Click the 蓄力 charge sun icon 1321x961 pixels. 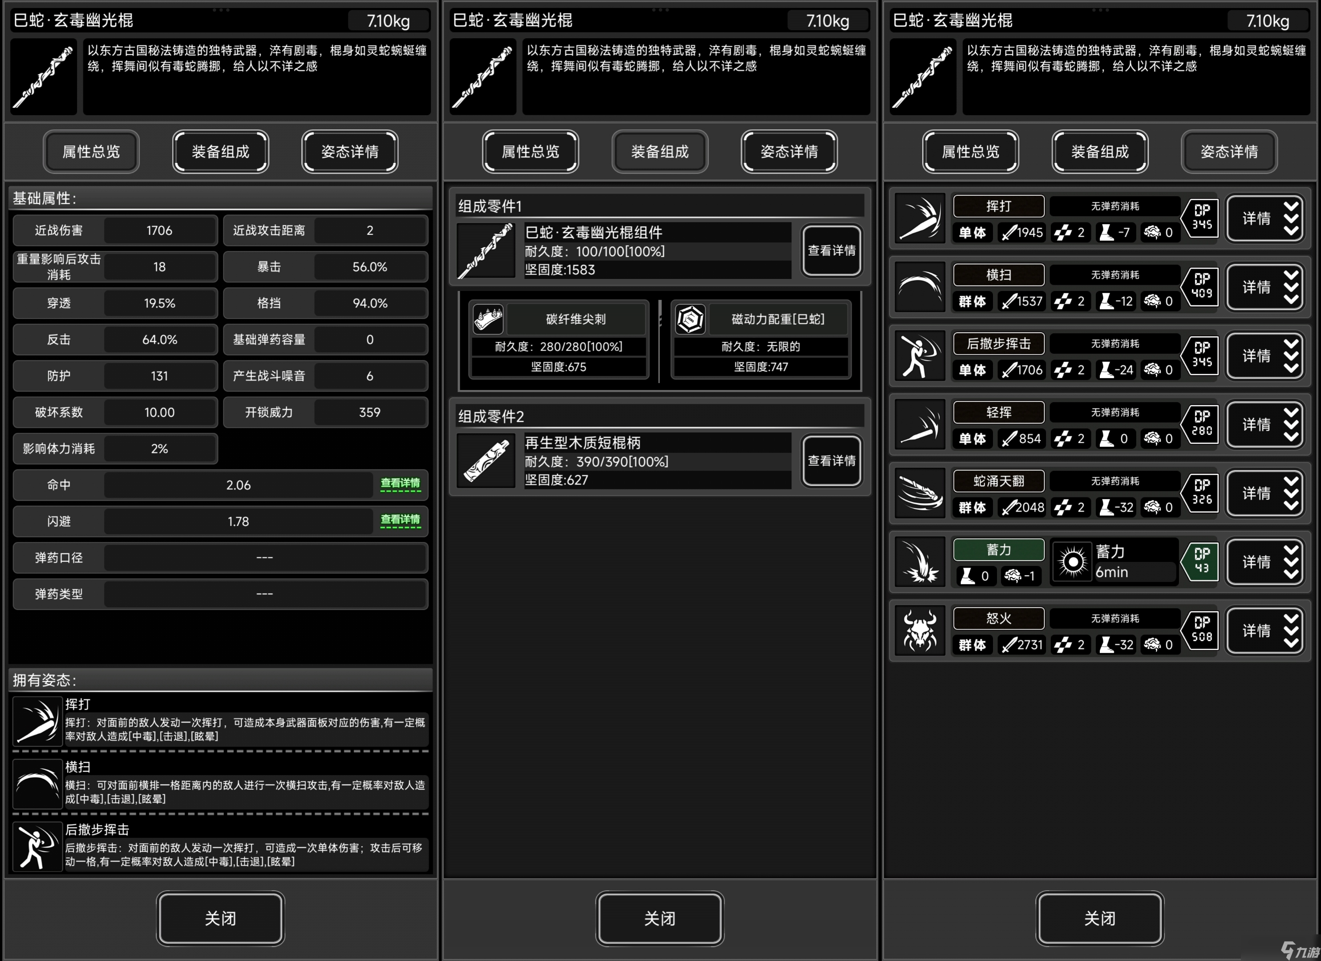1072,562
